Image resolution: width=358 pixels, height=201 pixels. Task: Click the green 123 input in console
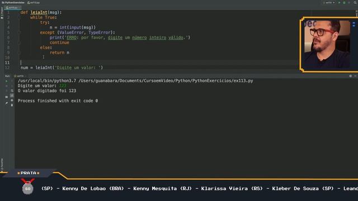point(63,85)
